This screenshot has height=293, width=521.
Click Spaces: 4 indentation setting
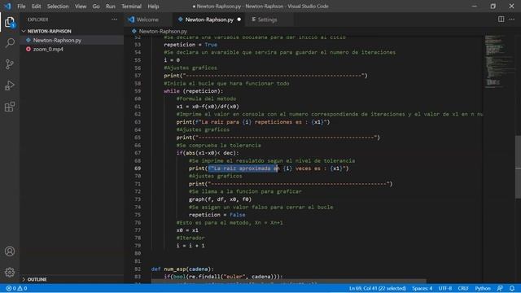click(422, 288)
